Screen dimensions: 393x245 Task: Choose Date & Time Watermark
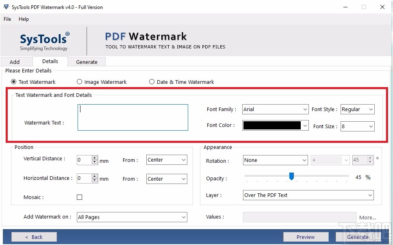point(151,82)
